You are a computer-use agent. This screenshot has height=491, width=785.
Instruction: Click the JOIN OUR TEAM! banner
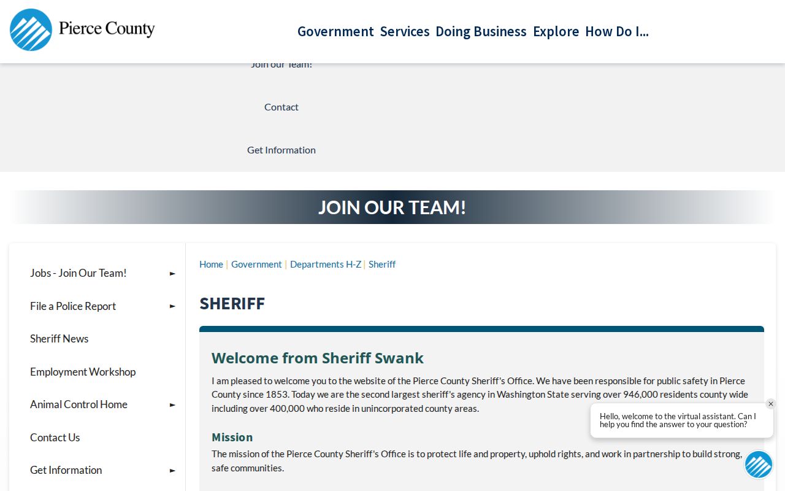pyautogui.click(x=392, y=207)
